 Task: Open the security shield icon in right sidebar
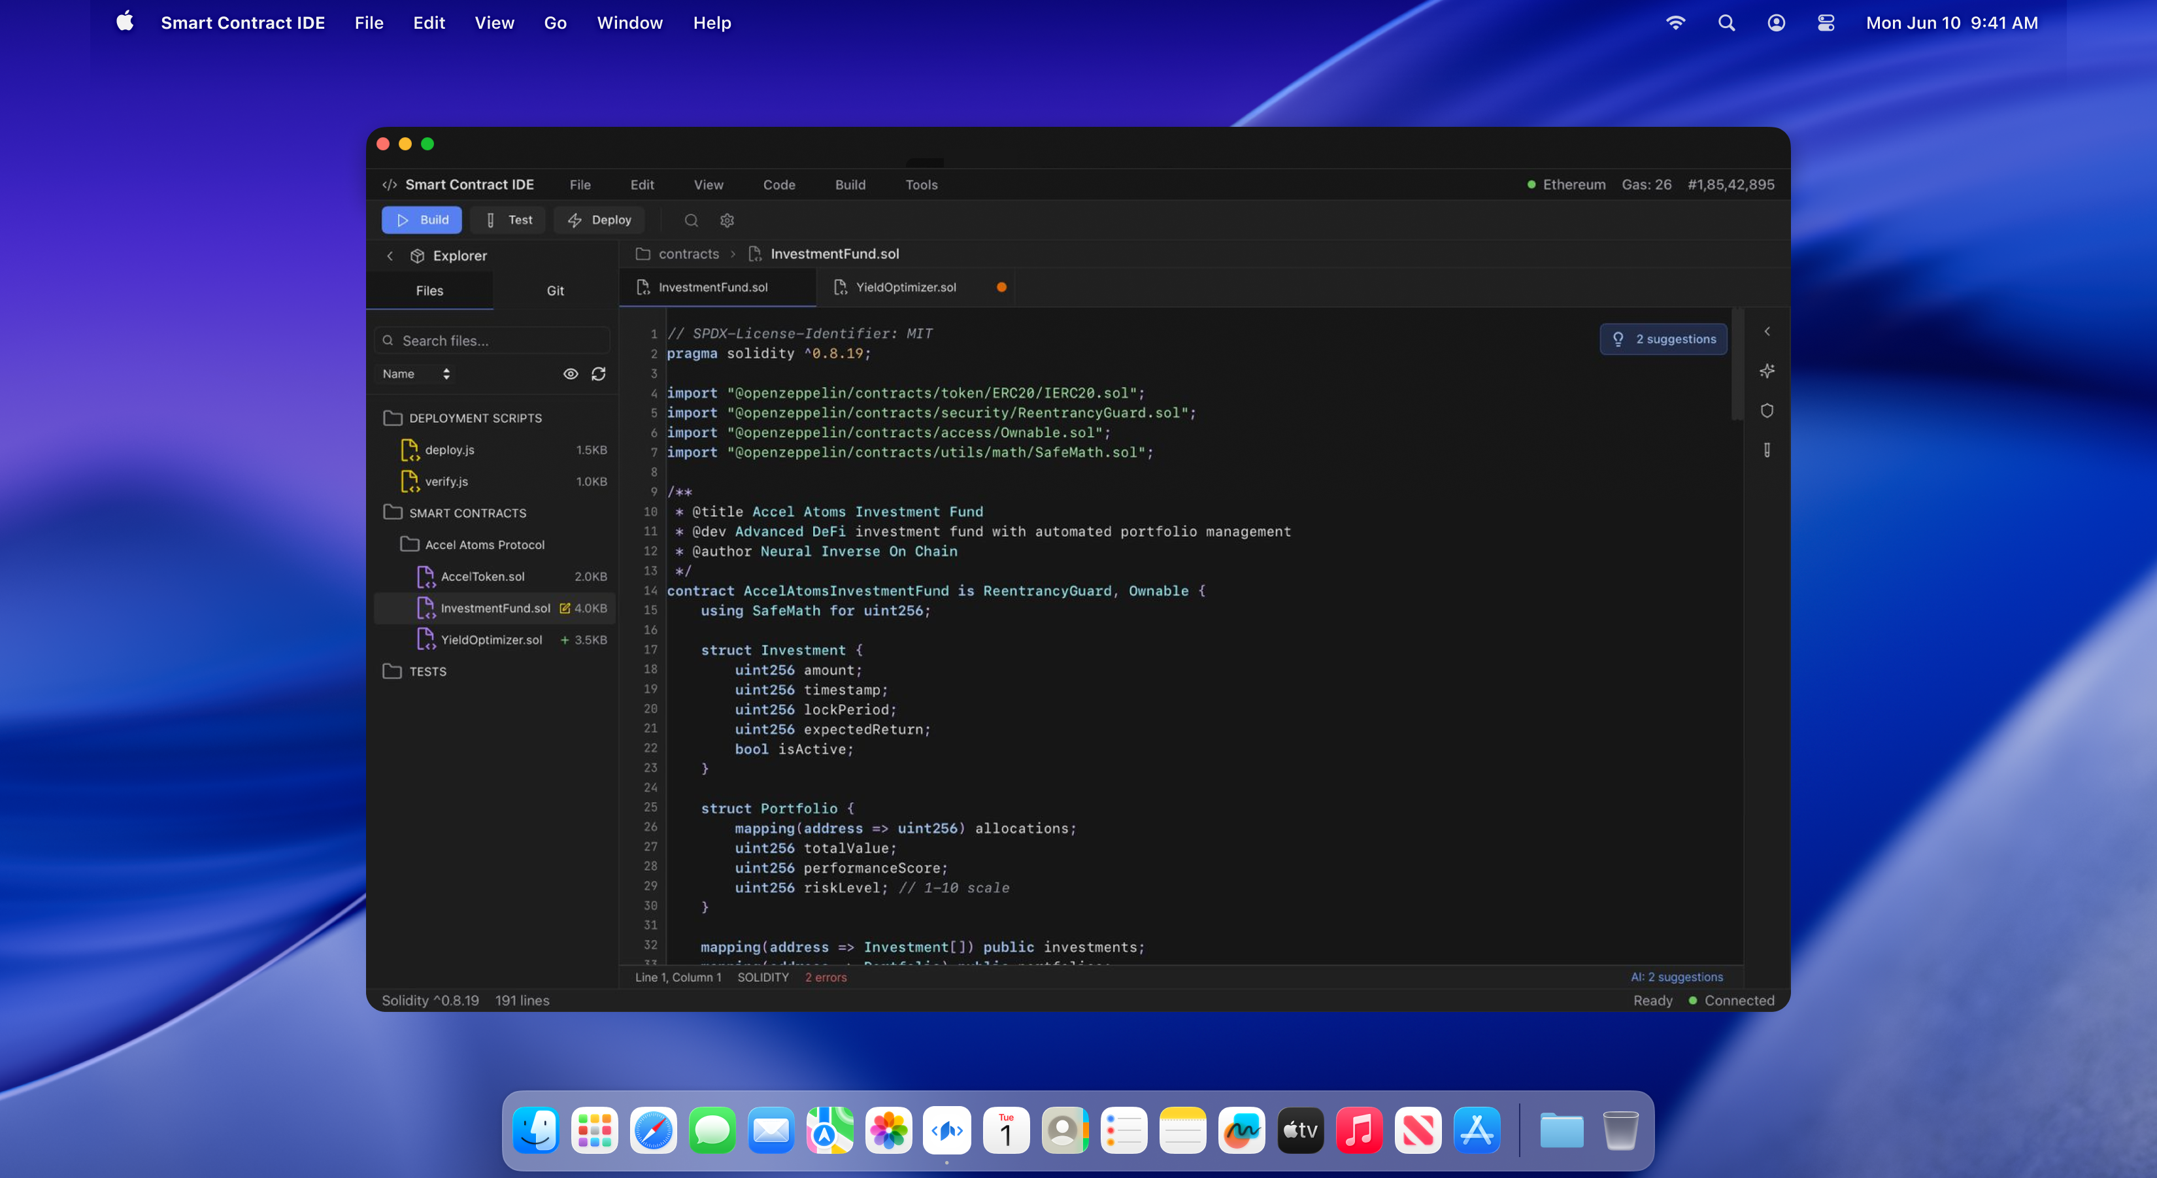pyautogui.click(x=1767, y=411)
